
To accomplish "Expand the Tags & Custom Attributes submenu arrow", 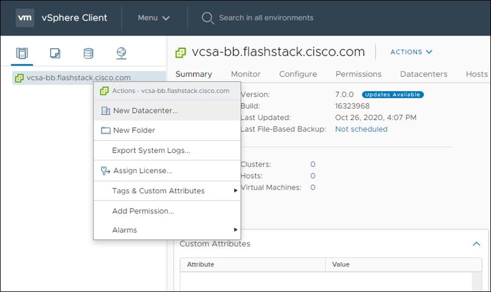I will [236, 190].
